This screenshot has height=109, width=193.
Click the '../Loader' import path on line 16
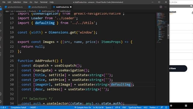point(65,18)
